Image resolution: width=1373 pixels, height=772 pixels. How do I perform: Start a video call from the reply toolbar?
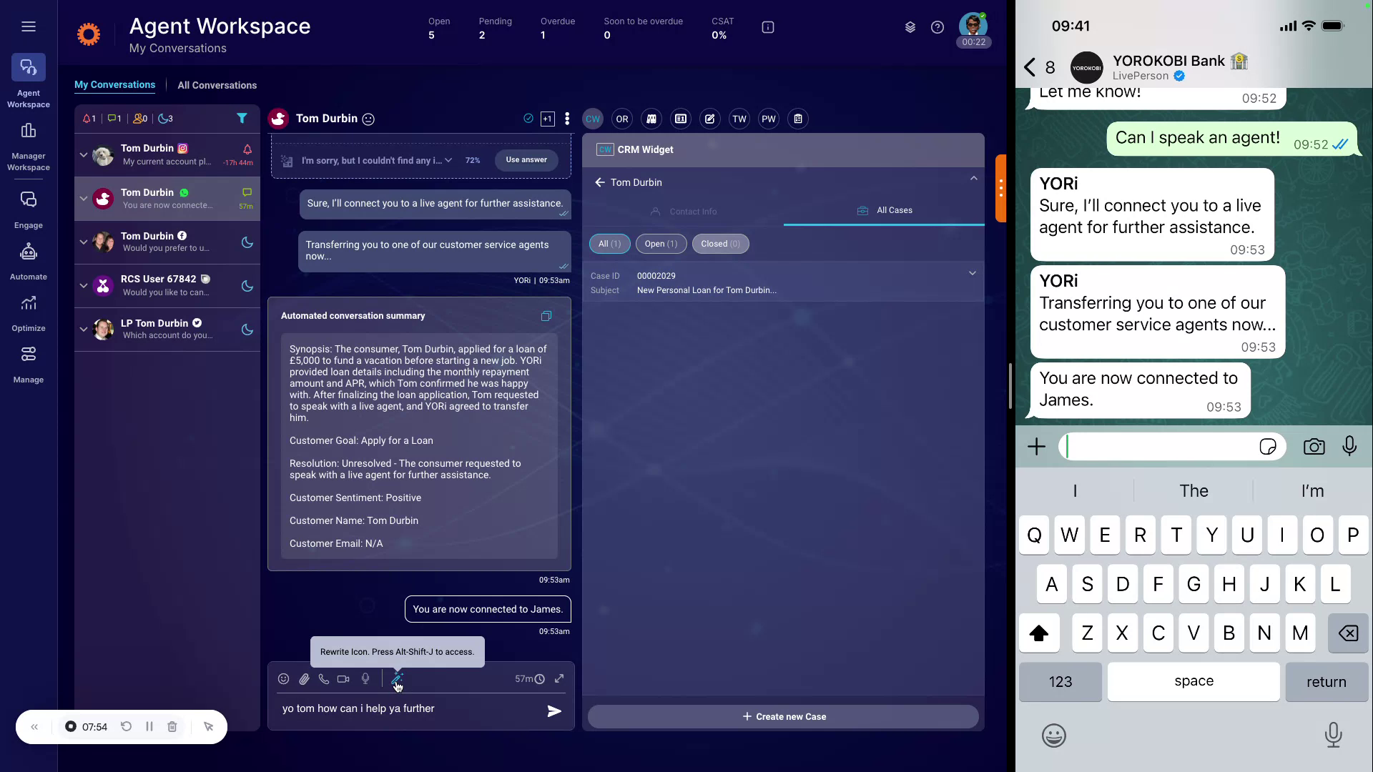pos(343,679)
